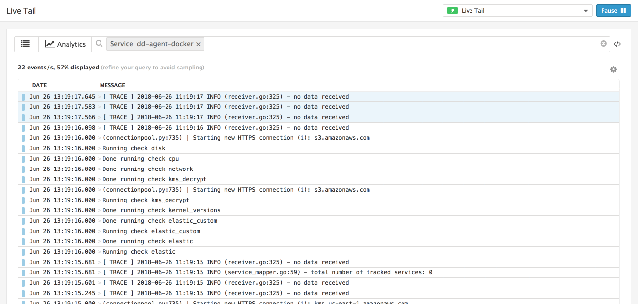The width and height of the screenshot is (638, 304).
Task: Select the 'Running check elastic_custom' row
Action: click(x=319, y=231)
